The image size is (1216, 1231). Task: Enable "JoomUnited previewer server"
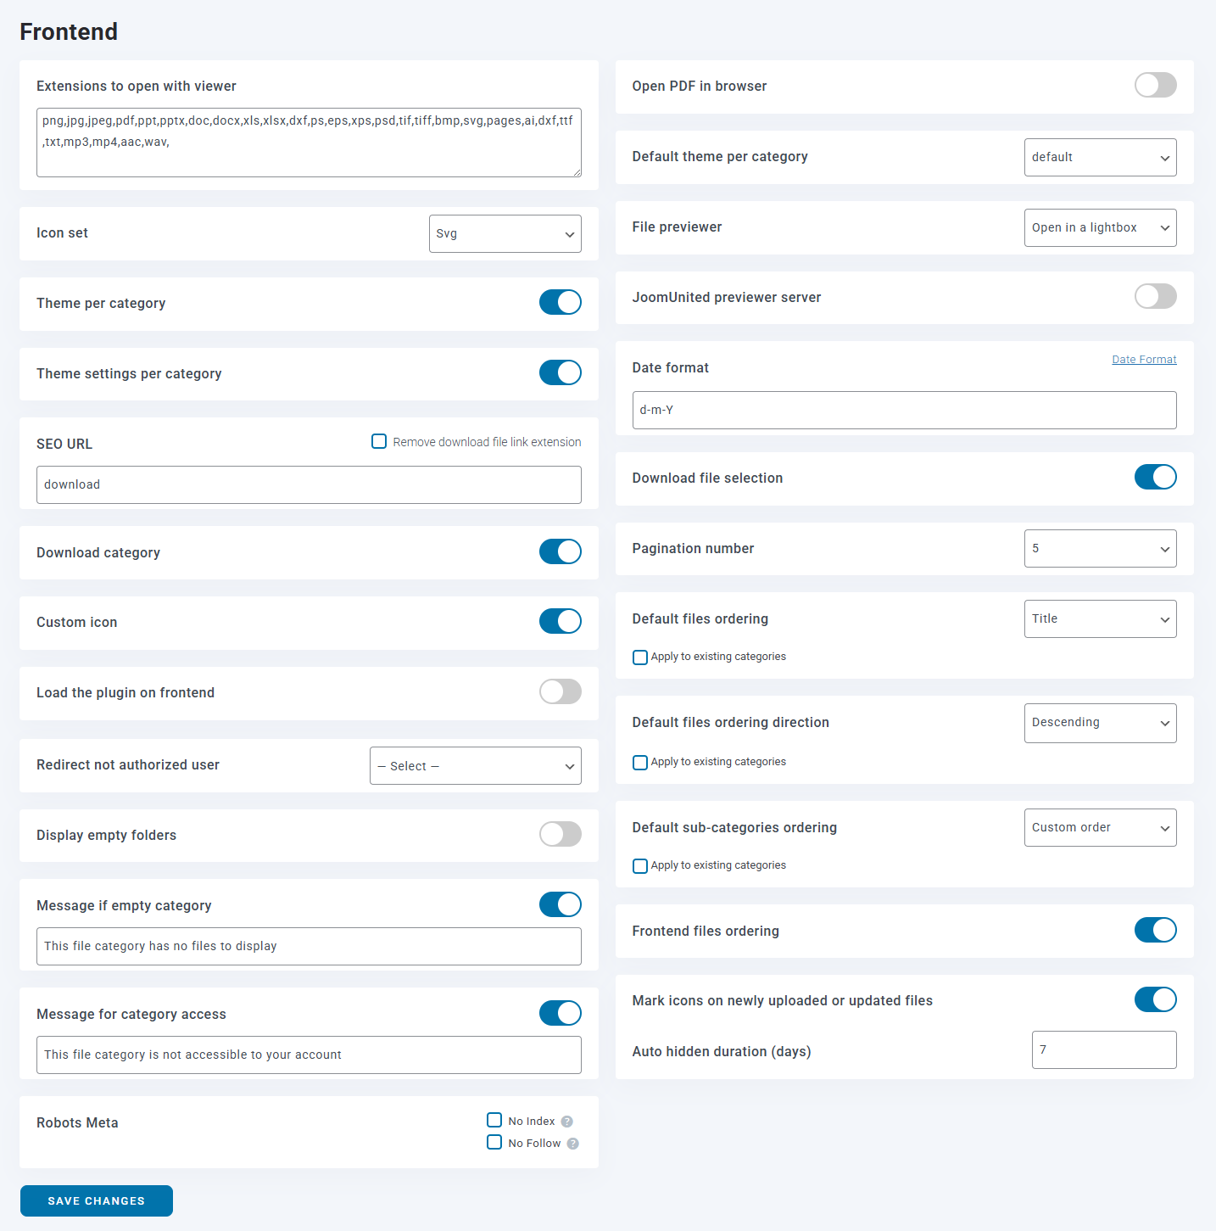click(x=1155, y=296)
